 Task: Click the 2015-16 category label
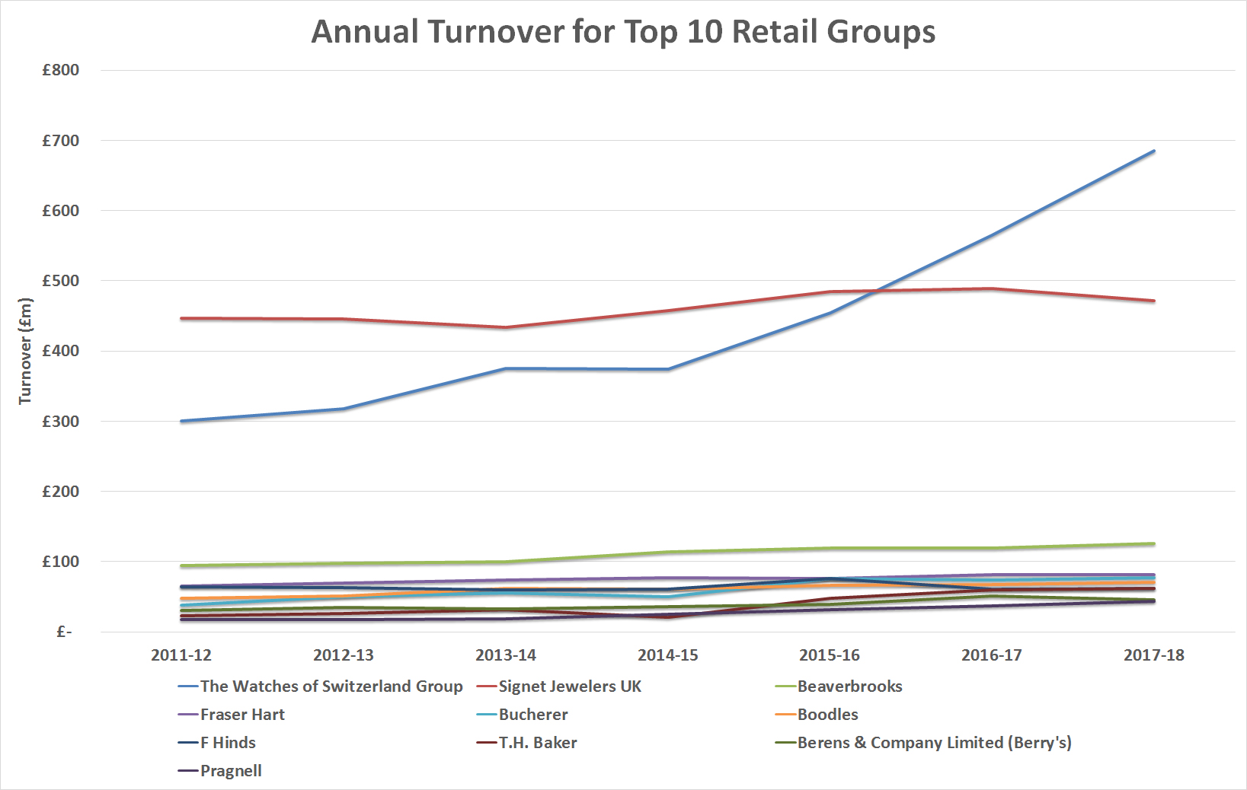[x=830, y=655]
